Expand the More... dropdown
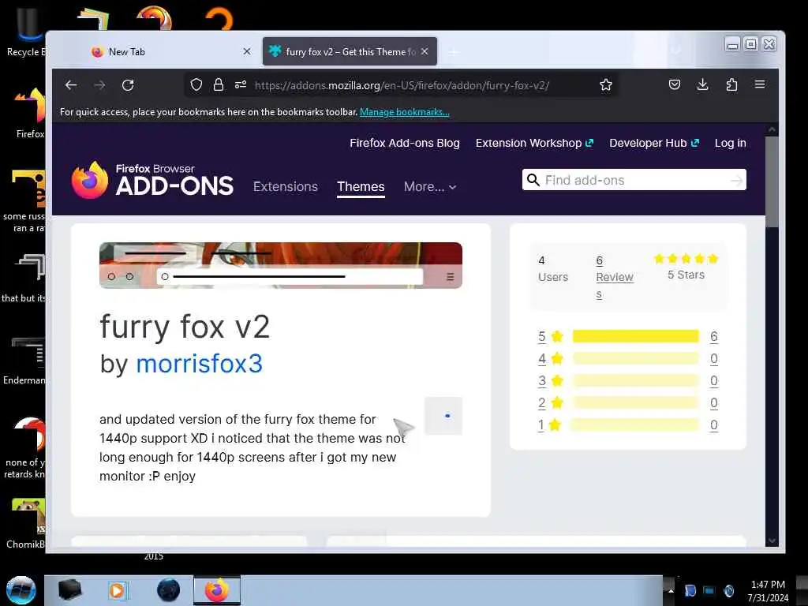 point(430,186)
